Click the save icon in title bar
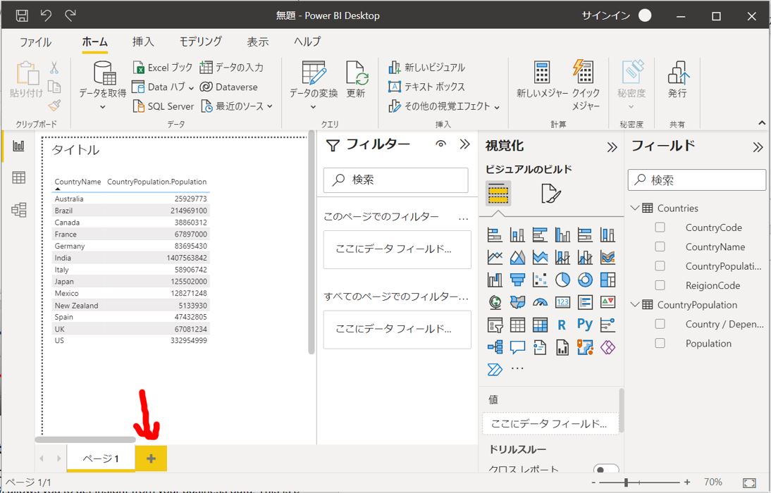This screenshot has width=771, height=493. click(x=22, y=15)
